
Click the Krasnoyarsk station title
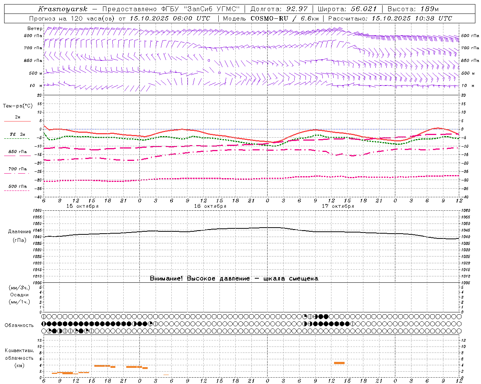(63, 9)
